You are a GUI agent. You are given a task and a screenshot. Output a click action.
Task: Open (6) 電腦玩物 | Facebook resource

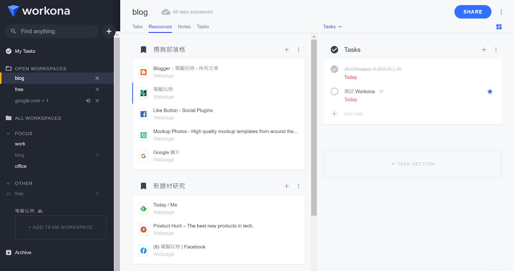pyautogui.click(x=218, y=250)
